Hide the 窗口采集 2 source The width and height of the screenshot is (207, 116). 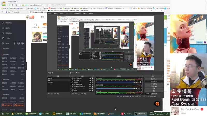coord(90,80)
